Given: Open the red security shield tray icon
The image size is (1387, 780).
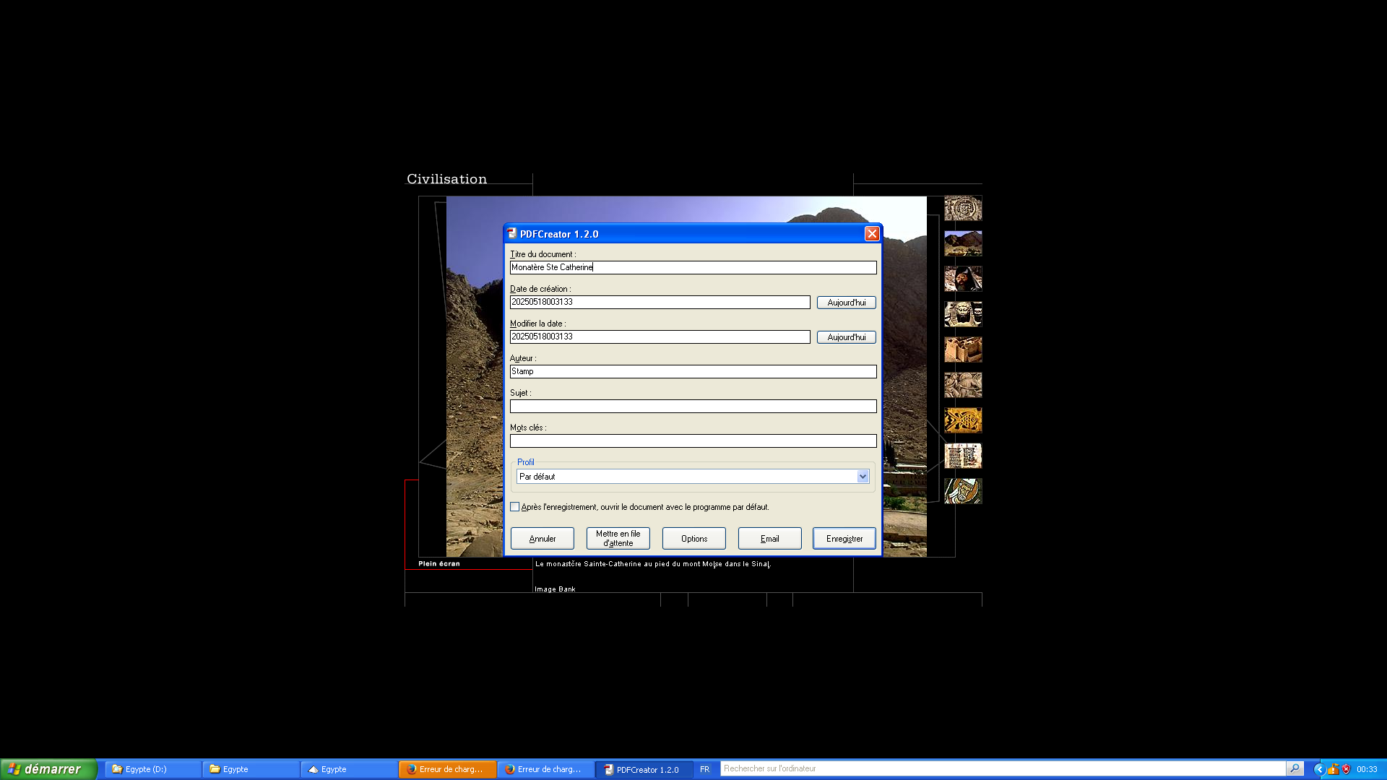Looking at the screenshot, I should pos(1347,769).
